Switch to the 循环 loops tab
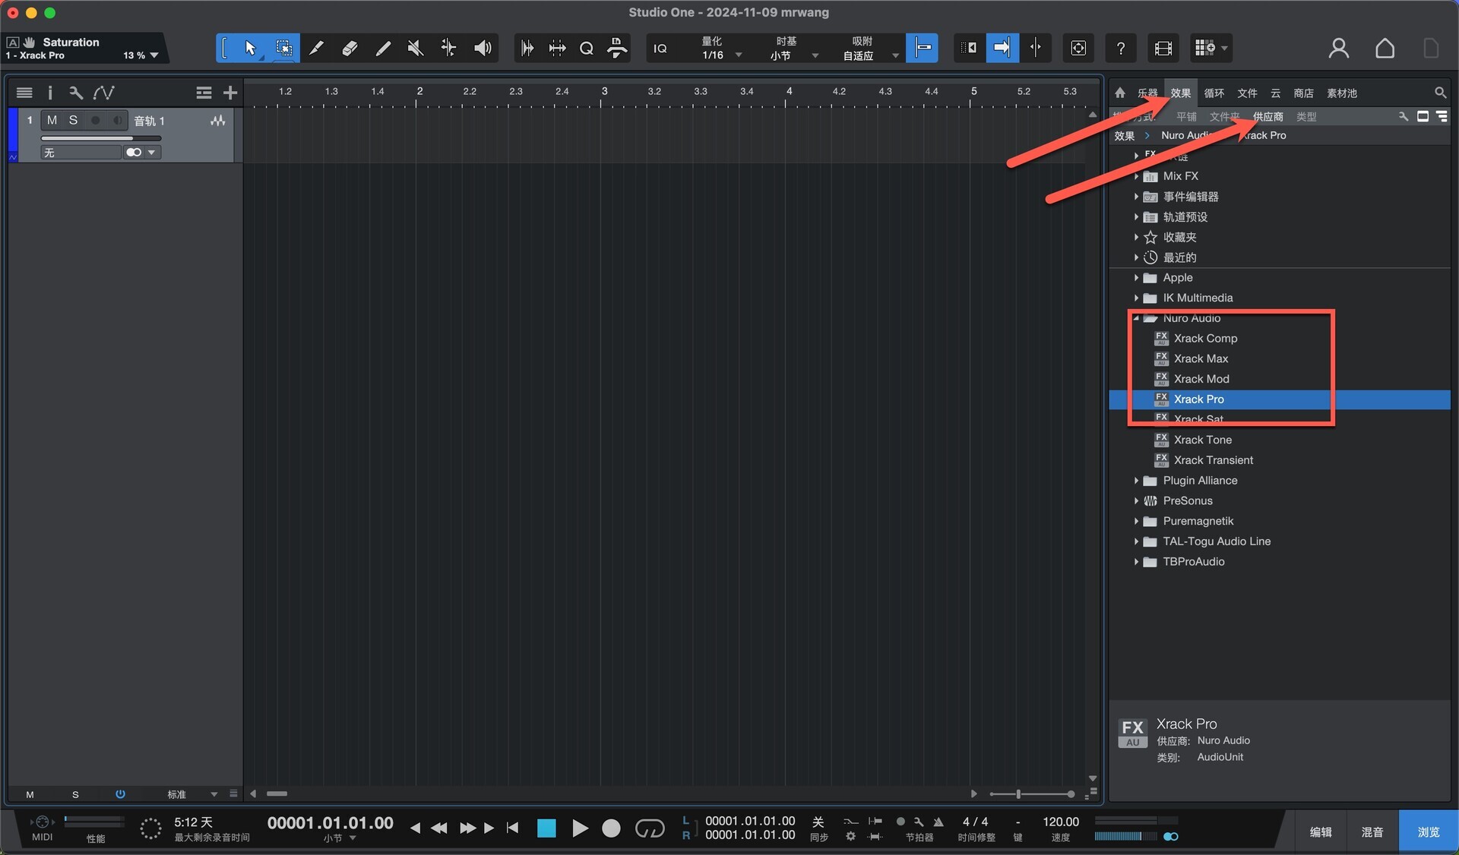The image size is (1459, 855). point(1214,93)
